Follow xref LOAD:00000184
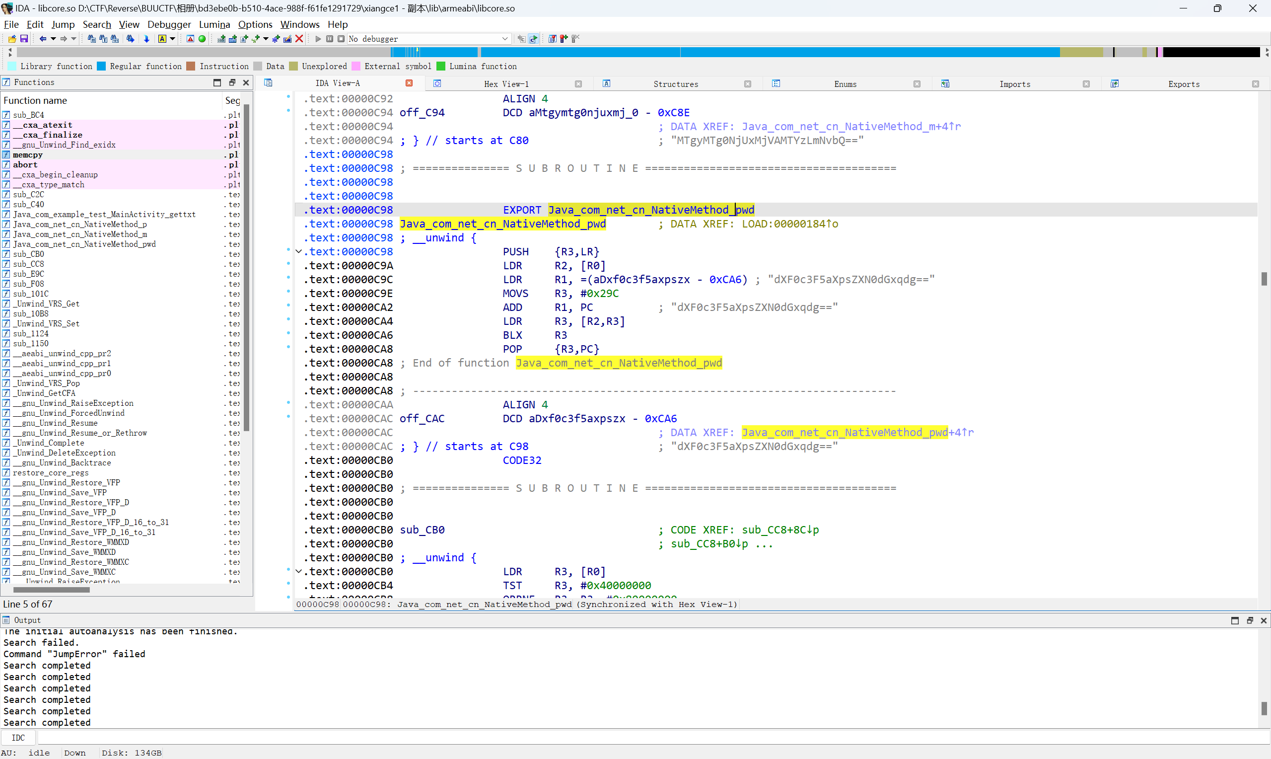This screenshot has width=1271, height=759. pyautogui.click(x=789, y=224)
